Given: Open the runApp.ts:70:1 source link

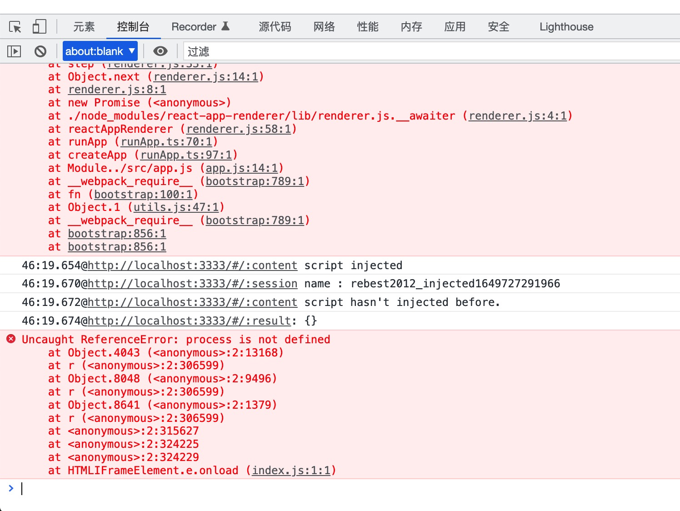Looking at the screenshot, I should (x=166, y=142).
